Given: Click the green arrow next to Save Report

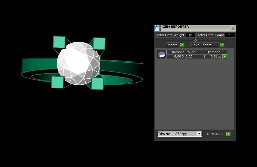Looking at the screenshot, I should [x=222, y=45].
